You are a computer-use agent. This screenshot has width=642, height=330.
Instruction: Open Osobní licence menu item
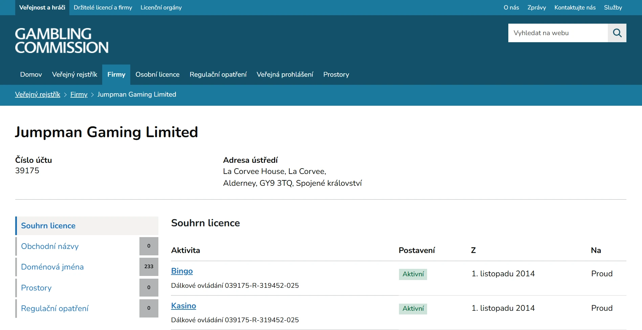pos(157,74)
